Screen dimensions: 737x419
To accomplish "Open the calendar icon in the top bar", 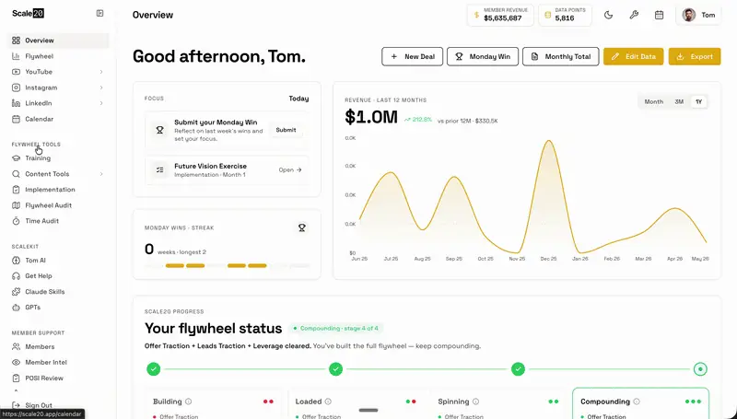I will [659, 15].
